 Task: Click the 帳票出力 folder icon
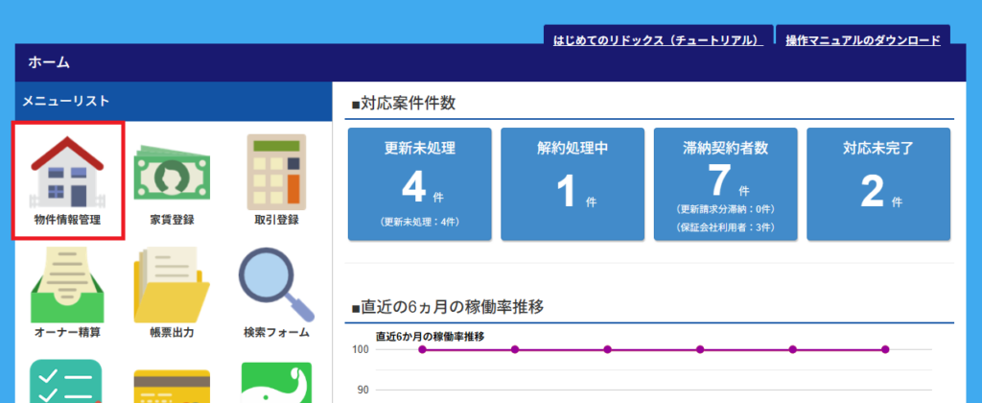(172, 286)
